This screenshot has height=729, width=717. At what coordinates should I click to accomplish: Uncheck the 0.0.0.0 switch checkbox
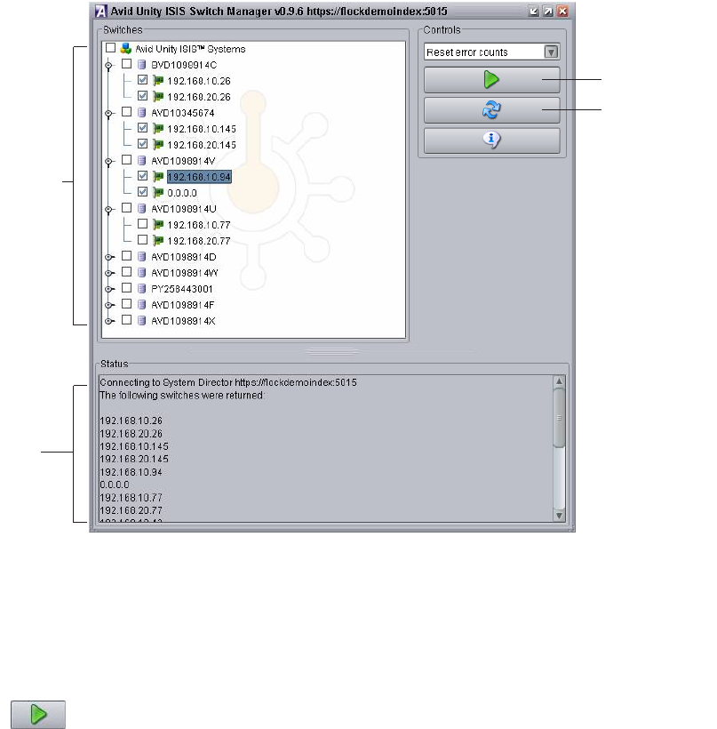pyautogui.click(x=143, y=191)
